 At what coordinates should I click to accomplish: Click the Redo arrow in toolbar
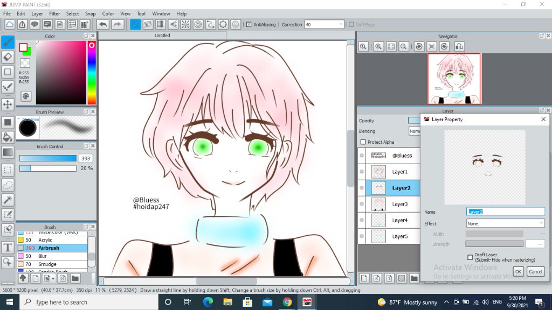point(117,24)
